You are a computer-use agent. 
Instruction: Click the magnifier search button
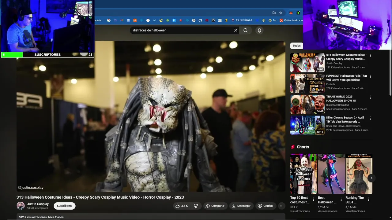point(246,30)
